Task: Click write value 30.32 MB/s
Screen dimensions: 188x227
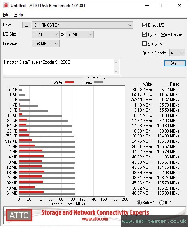Action: [142, 188]
